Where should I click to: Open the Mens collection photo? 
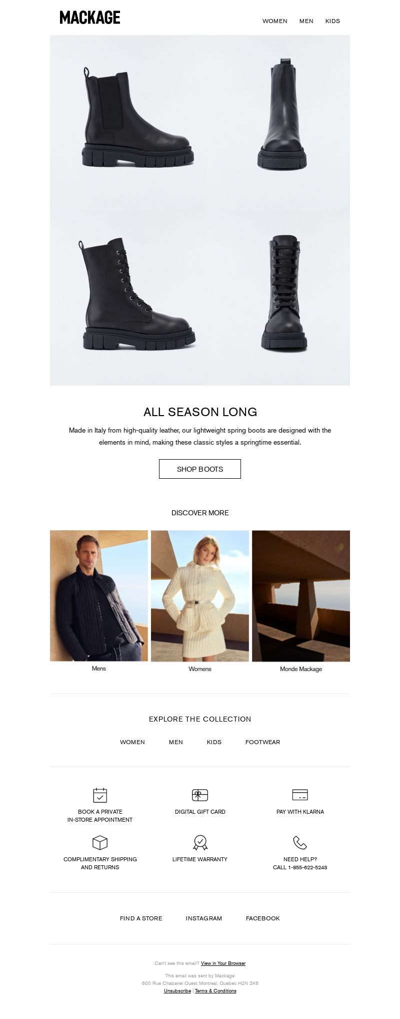tap(99, 596)
